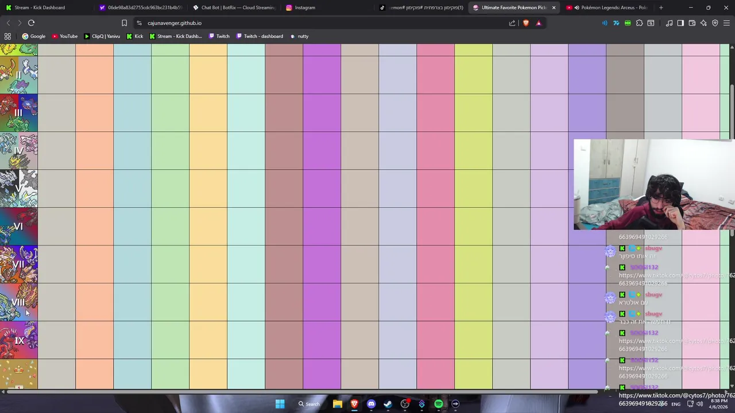Switch to Pokémon Legends: Arceus YouTube tab

tap(609, 7)
